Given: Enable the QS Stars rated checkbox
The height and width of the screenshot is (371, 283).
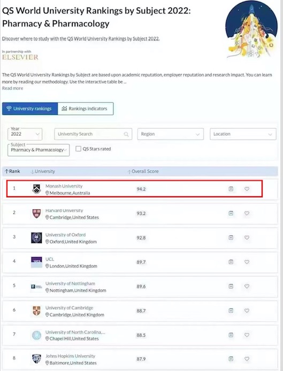Looking at the screenshot, I should tap(78, 149).
